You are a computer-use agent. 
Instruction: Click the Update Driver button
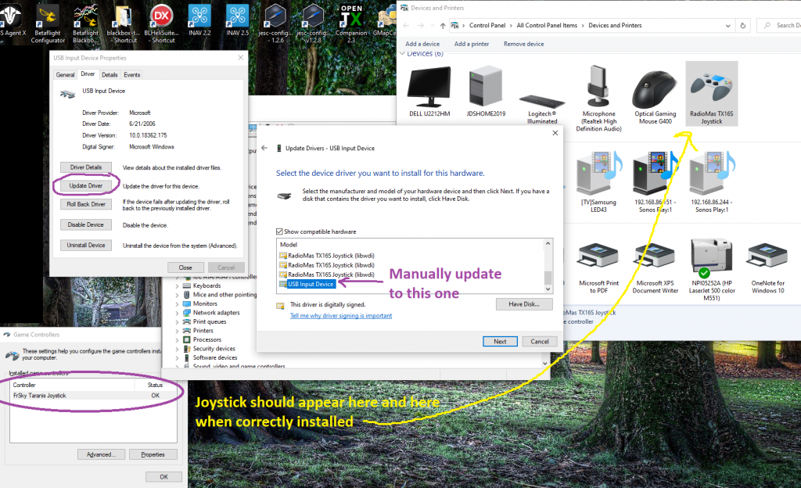pos(86,186)
